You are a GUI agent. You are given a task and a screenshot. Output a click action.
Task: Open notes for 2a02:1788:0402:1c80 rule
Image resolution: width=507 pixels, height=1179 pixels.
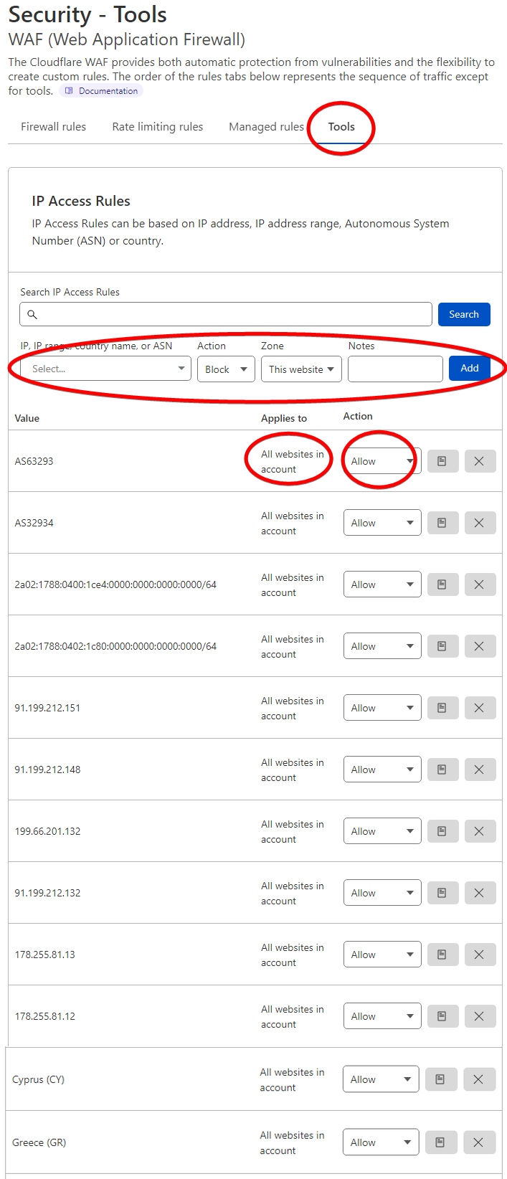point(442,646)
